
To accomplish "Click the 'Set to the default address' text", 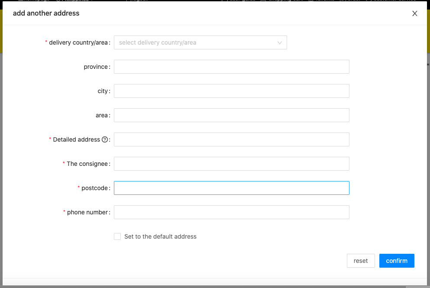I will (x=160, y=236).
